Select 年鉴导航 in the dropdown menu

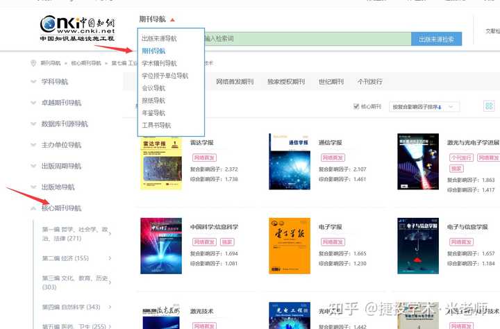(153, 113)
